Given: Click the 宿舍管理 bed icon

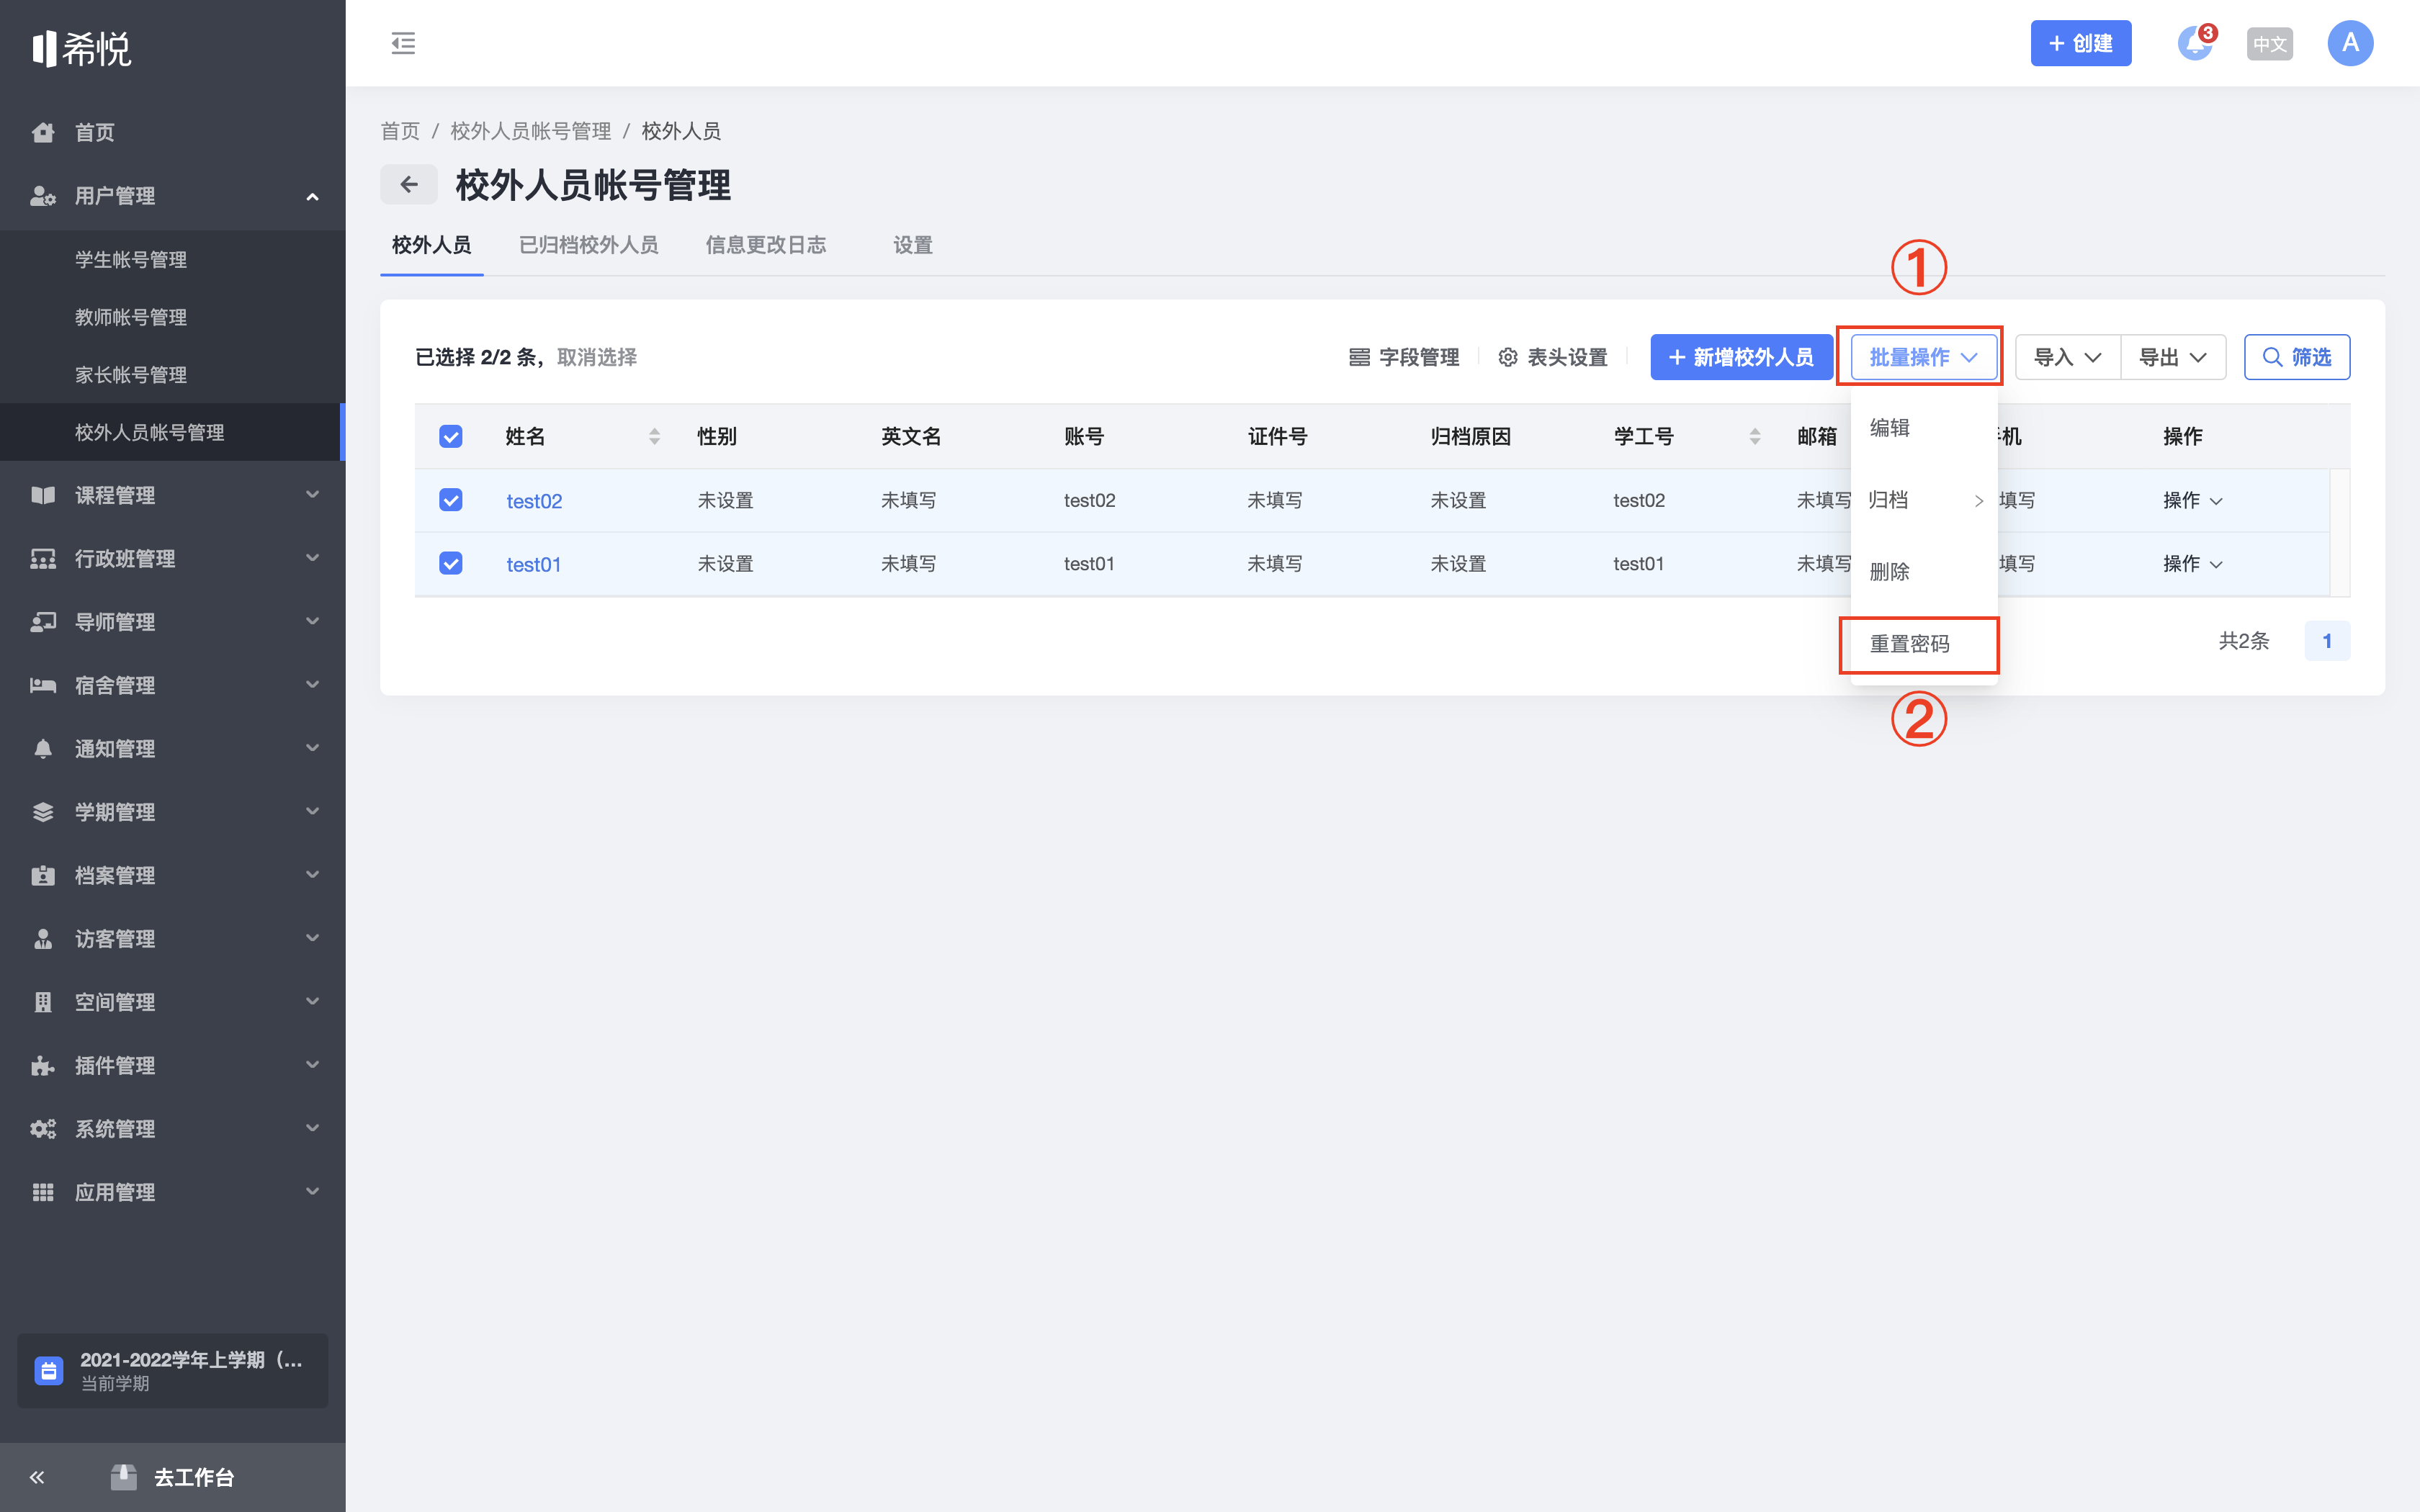Looking at the screenshot, I should 43,685.
